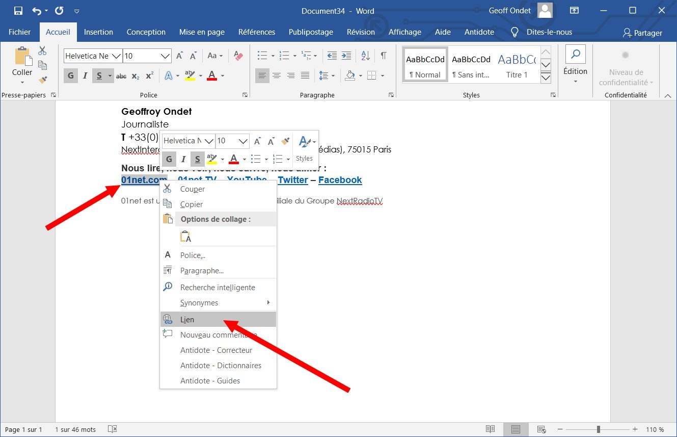Click the Twitter hyperlink
The width and height of the screenshot is (677, 437).
(x=293, y=179)
